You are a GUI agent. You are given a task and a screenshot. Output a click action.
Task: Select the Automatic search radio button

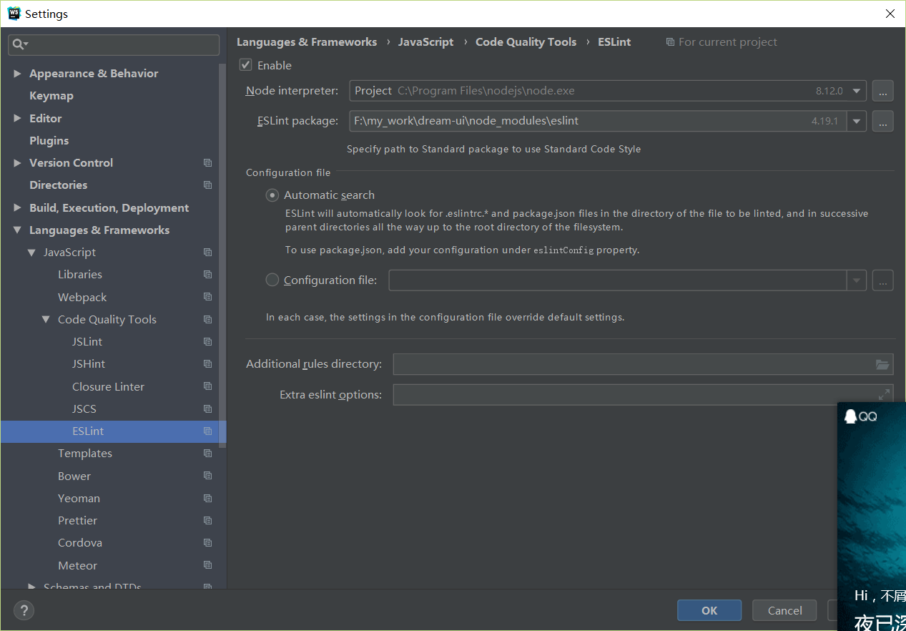(x=272, y=195)
